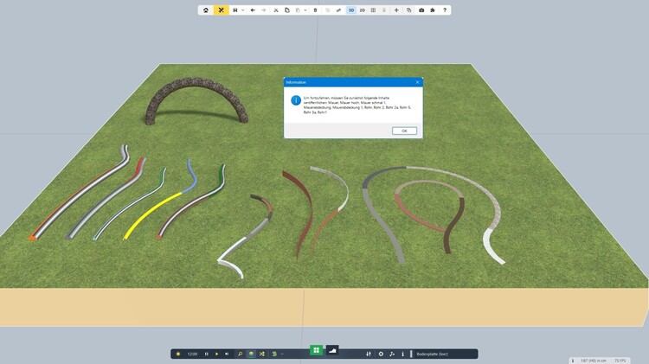Click the 'Bodenplatte (leer)' label
The width and height of the screenshot is (649, 364).
[x=432, y=354]
